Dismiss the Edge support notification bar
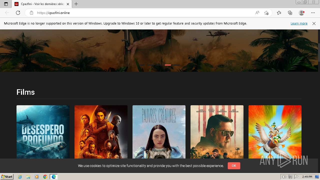 click(314, 23)
